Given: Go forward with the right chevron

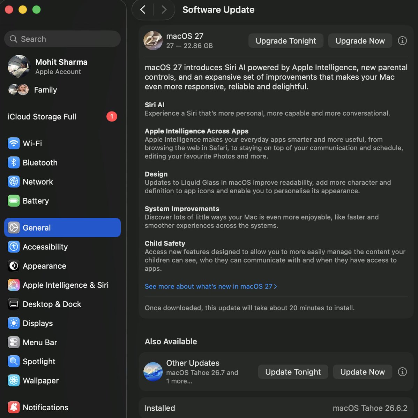Looking at the screenshot, I should (164, 10).
